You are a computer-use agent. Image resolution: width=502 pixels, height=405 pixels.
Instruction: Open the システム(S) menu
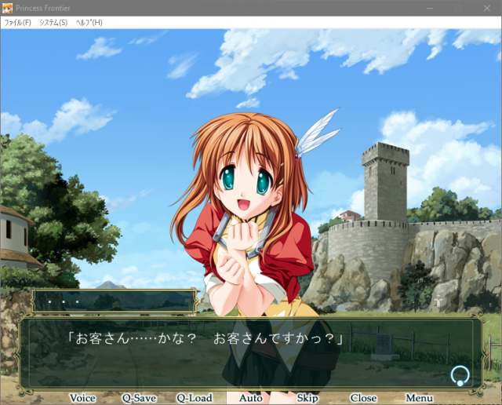[53, 23]
